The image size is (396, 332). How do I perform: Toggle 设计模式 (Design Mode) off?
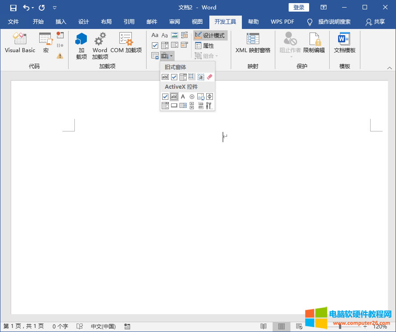(x=209, y=35)
